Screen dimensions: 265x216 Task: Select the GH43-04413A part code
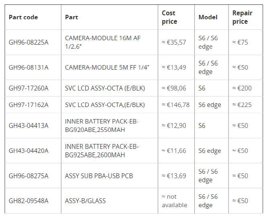[x=29, y=126]
